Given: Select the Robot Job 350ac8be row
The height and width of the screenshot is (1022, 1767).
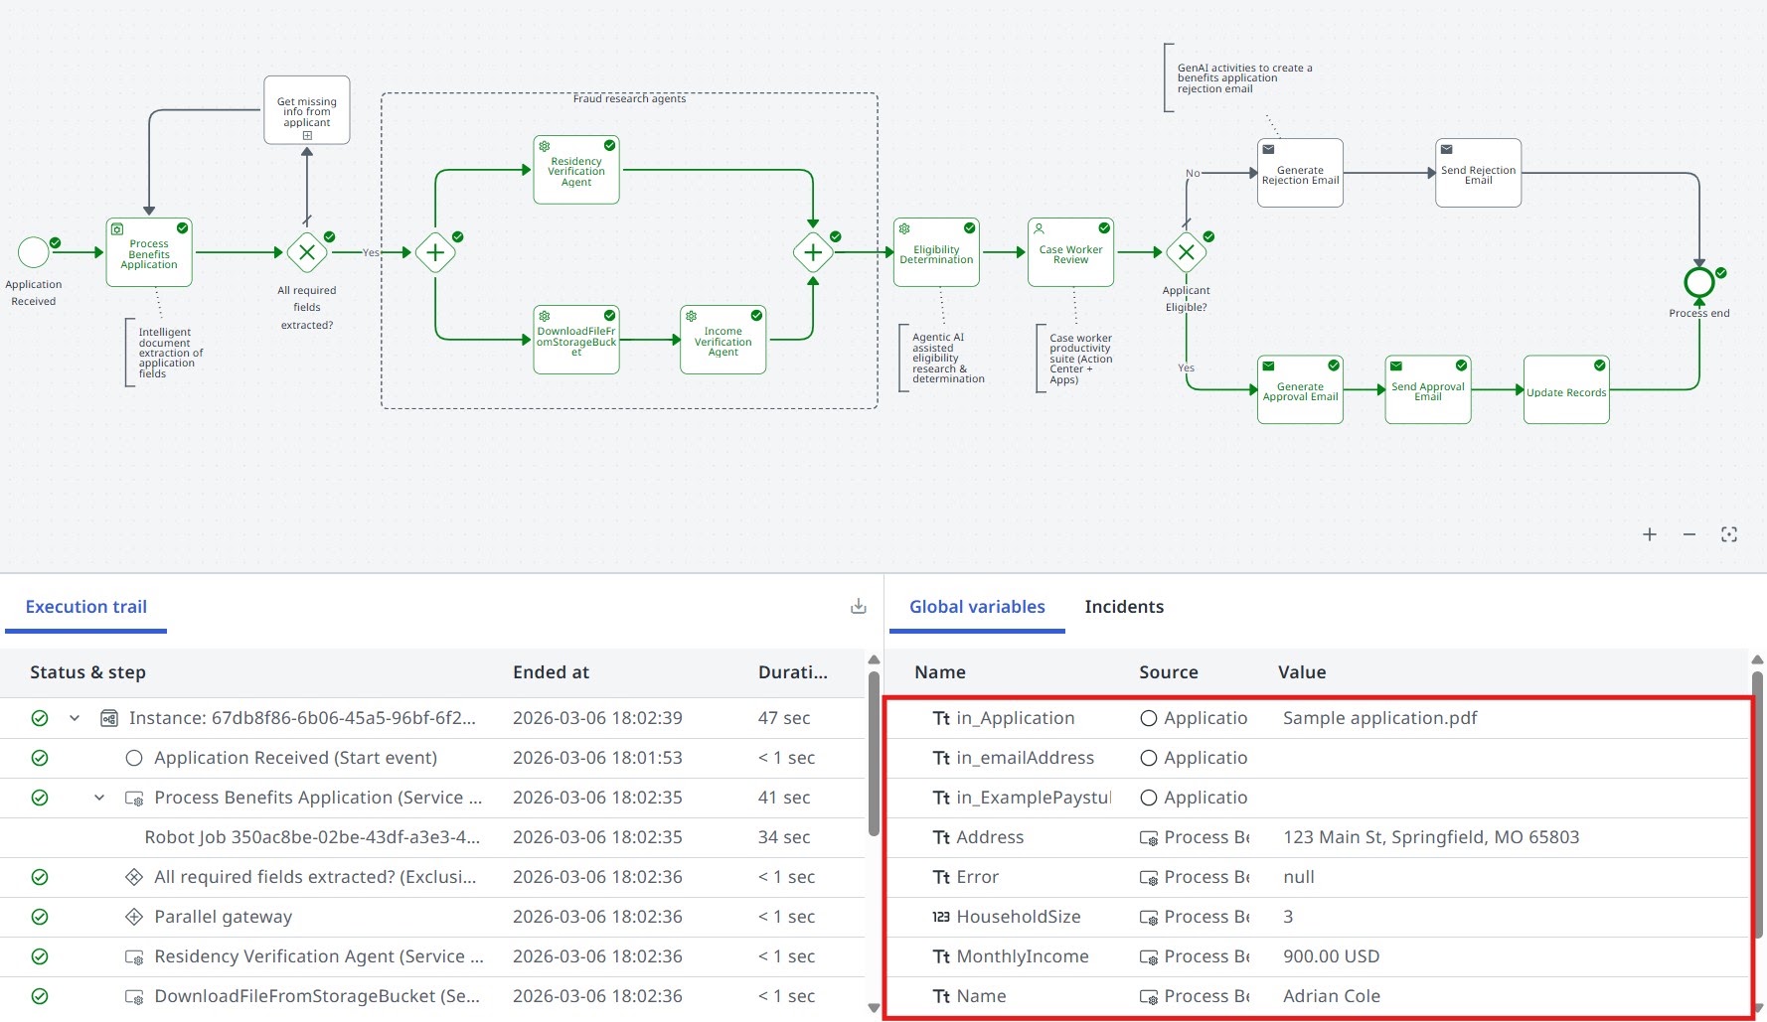Looking at the screenshot, I should click(432, 837).
